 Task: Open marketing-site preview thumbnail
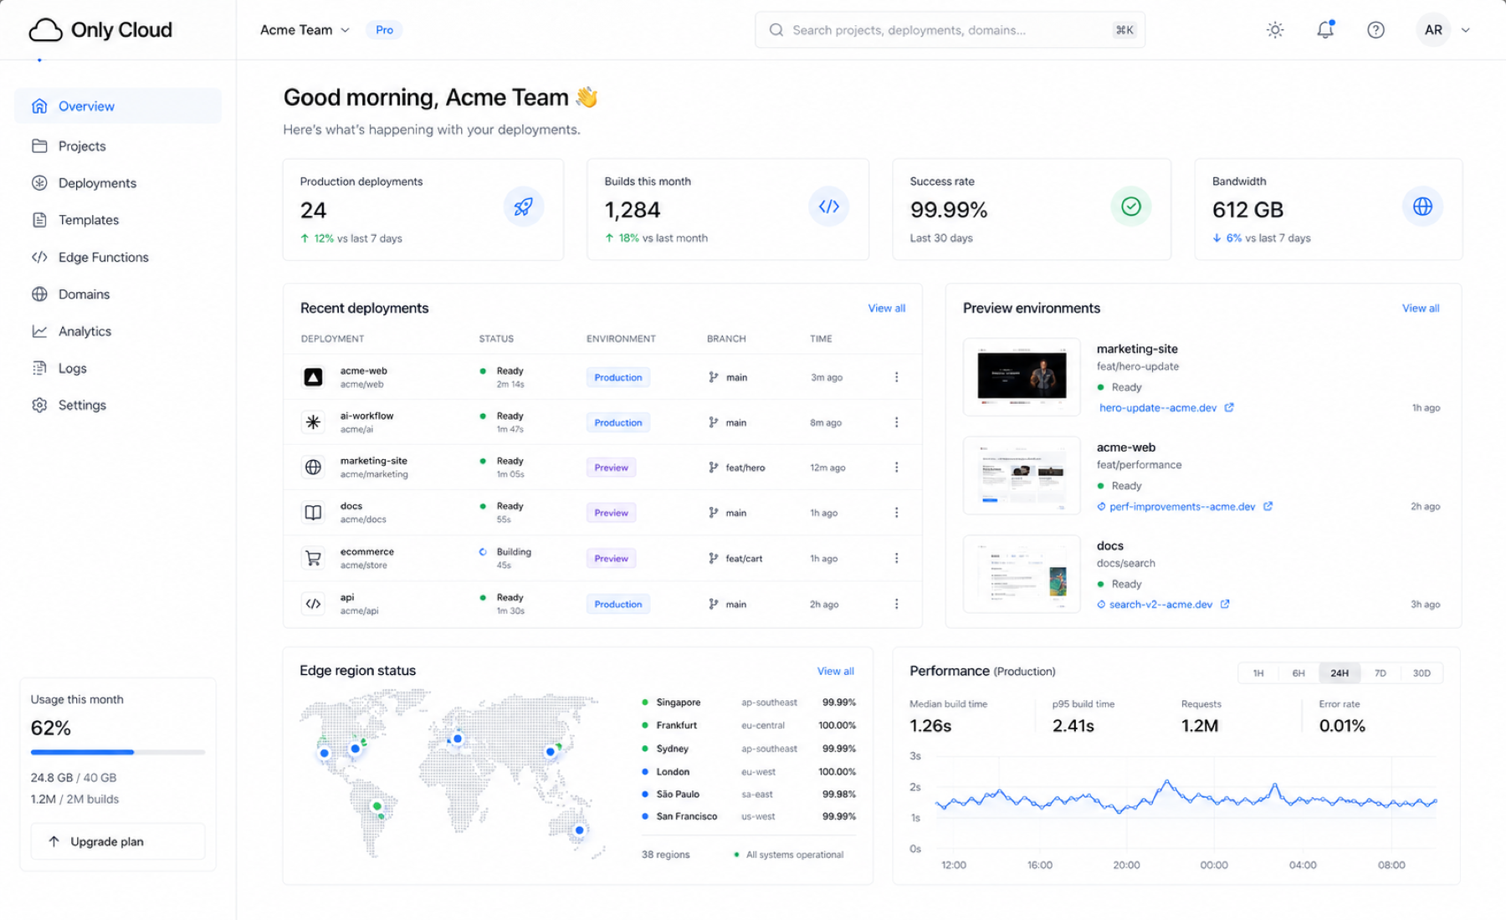(x=1022, y=376)
